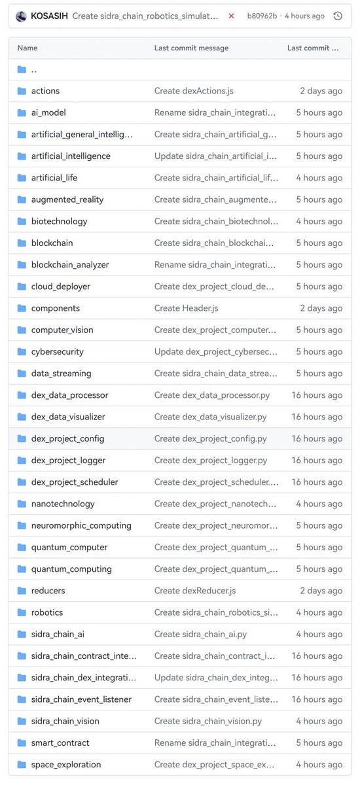Open the augmented_reality folder

click(67, 200)
